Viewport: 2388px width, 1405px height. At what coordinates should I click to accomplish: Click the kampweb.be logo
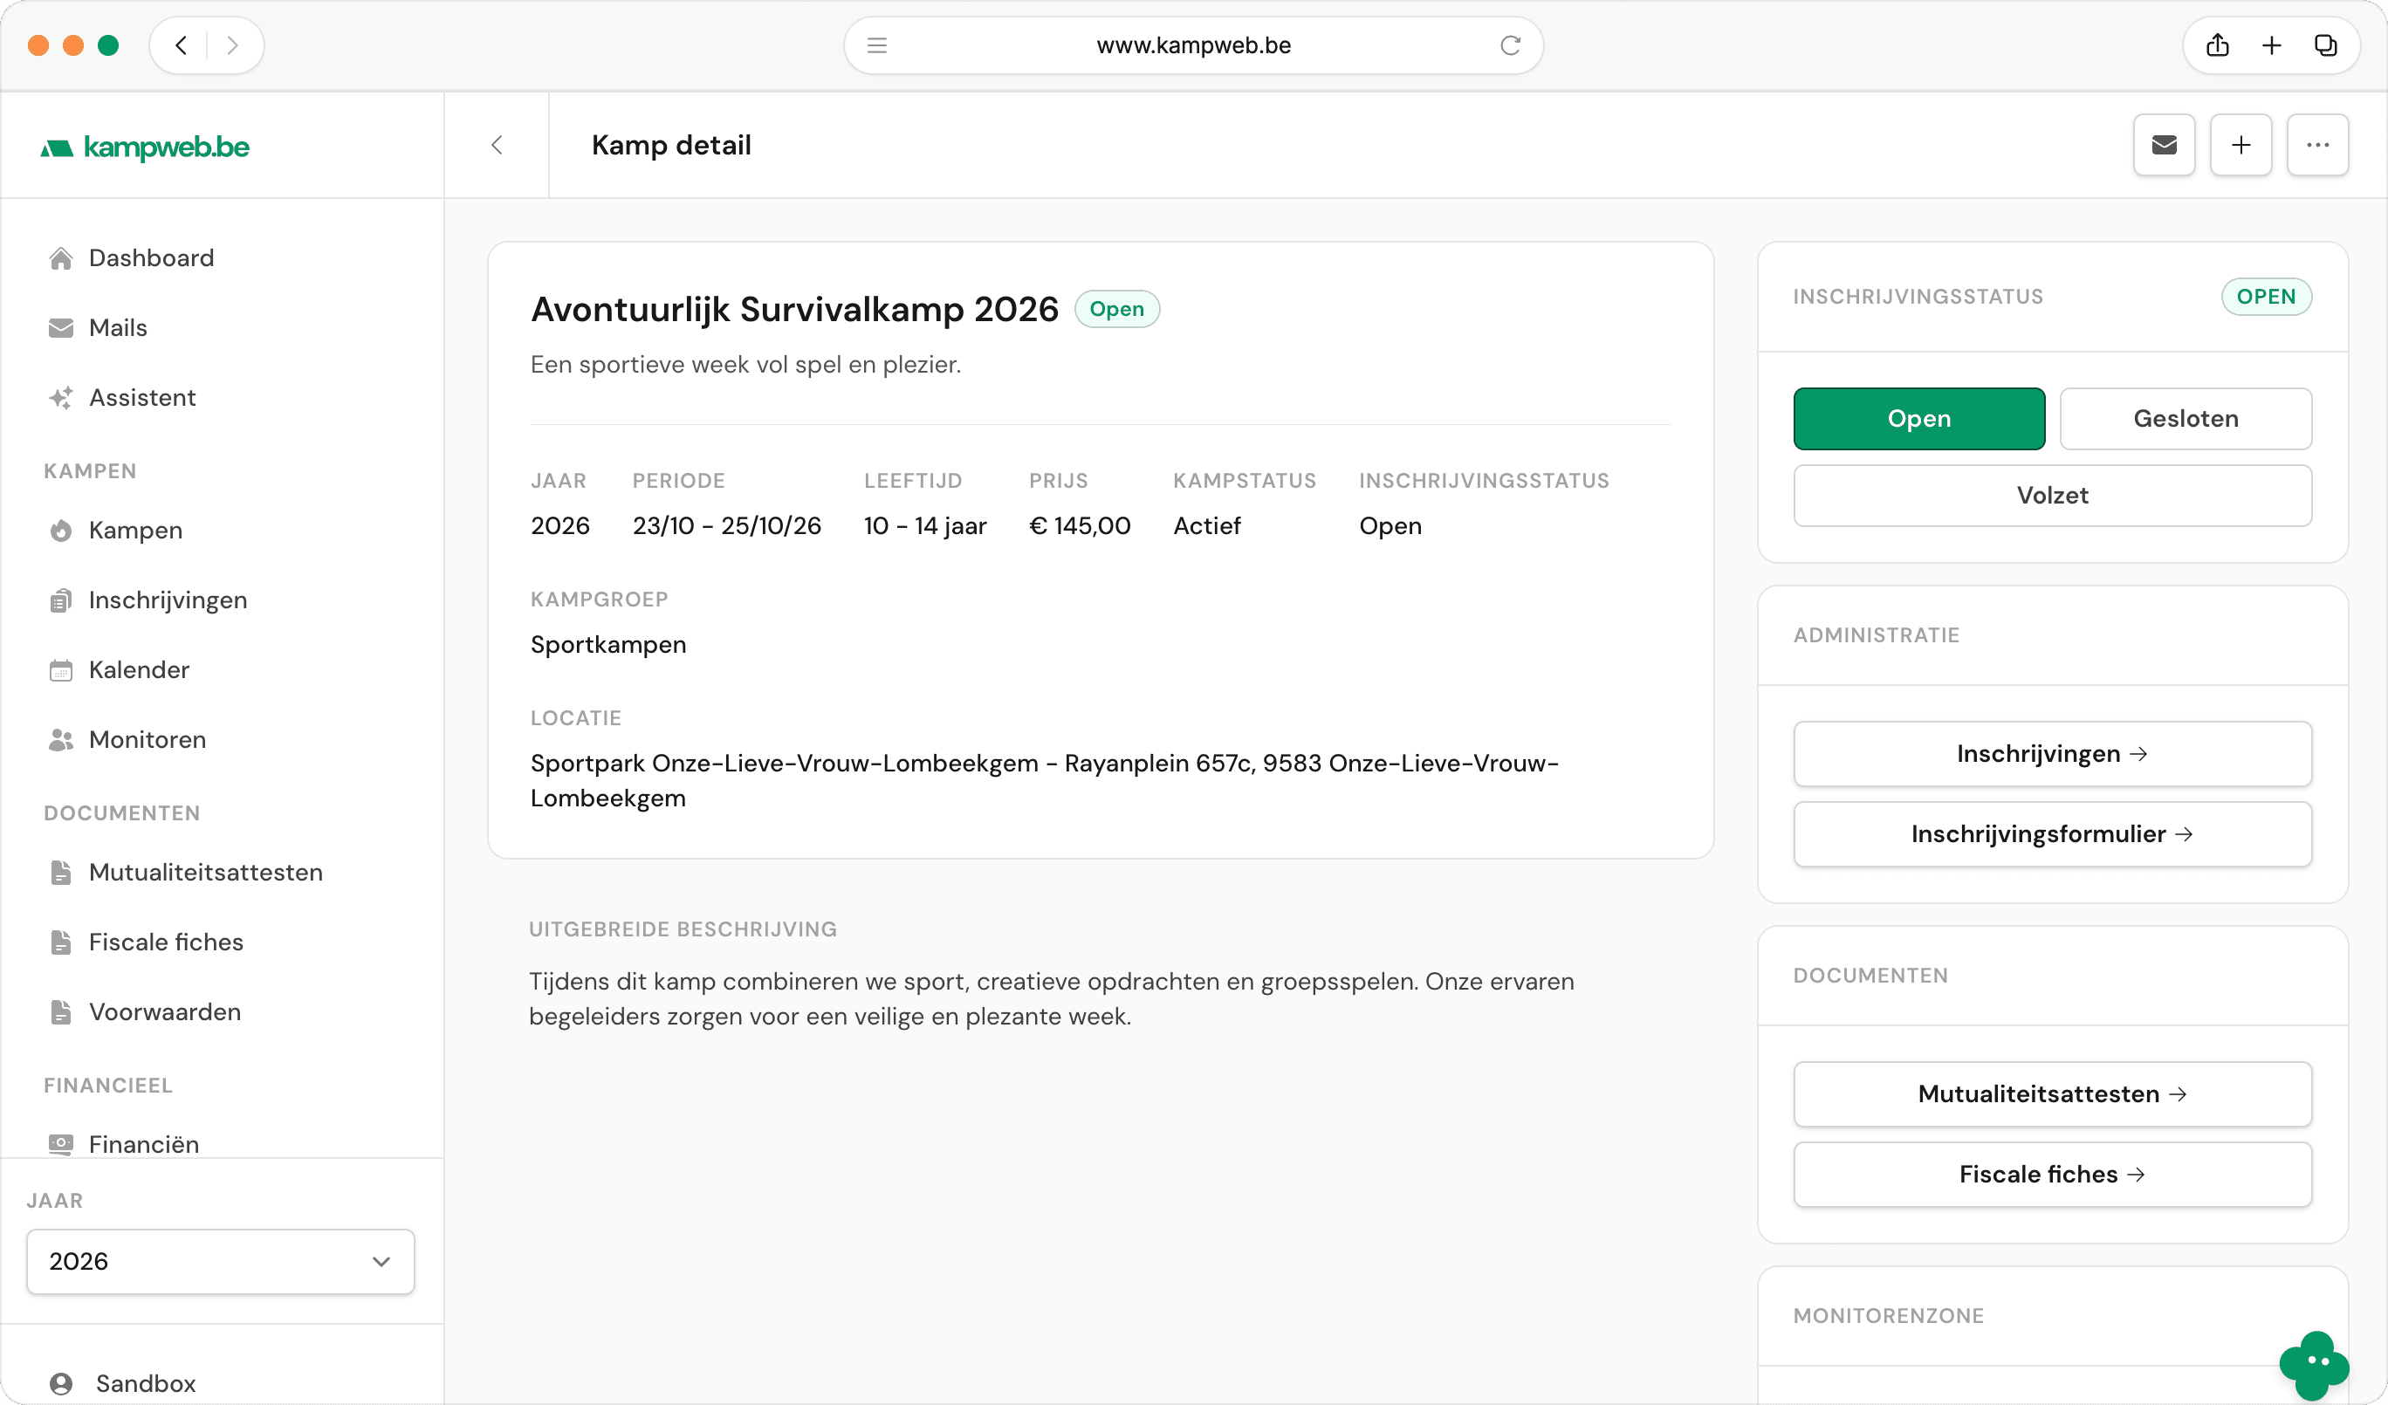click(145, 147)
